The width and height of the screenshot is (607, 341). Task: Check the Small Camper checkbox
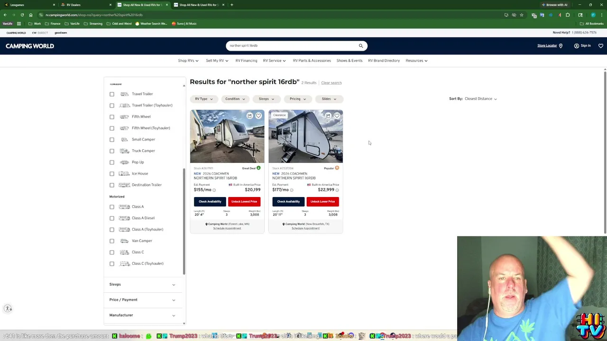coord(112,140)
